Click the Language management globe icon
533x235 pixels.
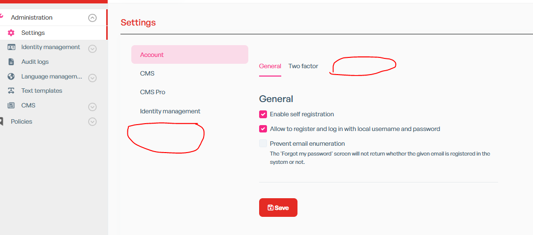coord(11,77)
